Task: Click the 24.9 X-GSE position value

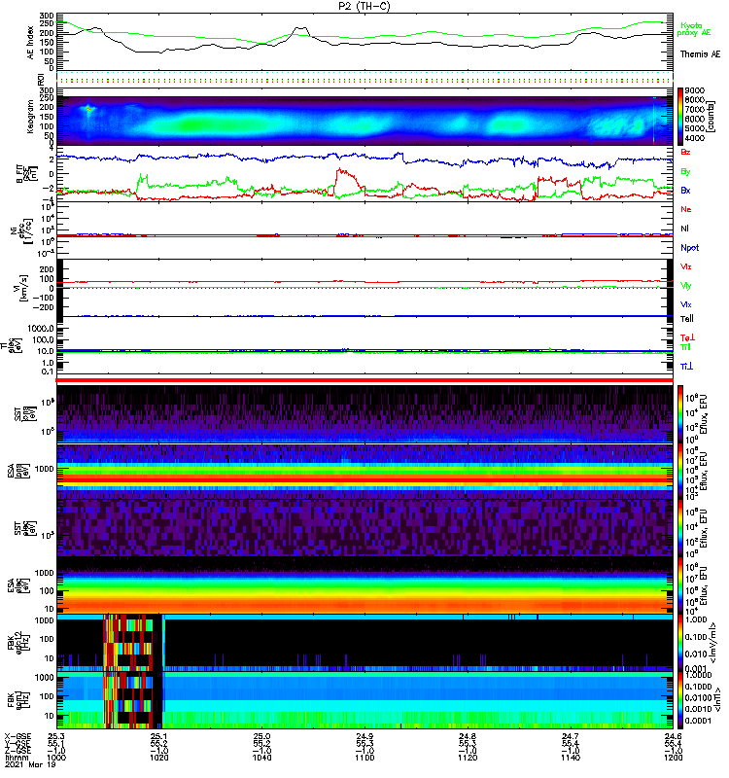Action: pyautogui.click(x=364, y=736)
